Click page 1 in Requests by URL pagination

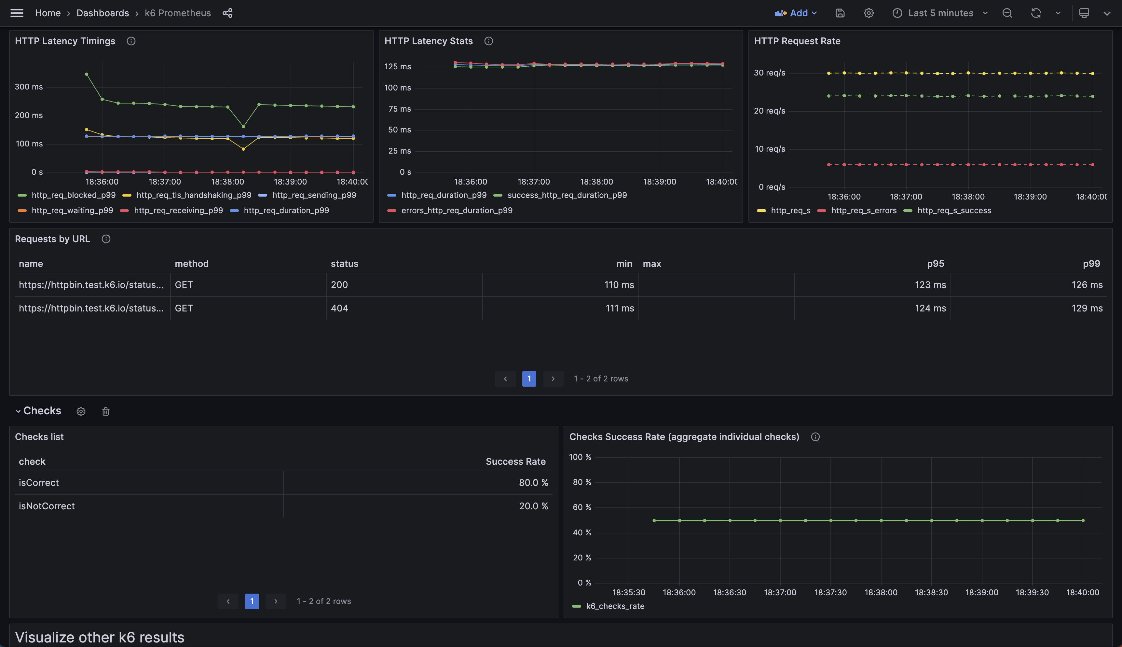point(528,379)
